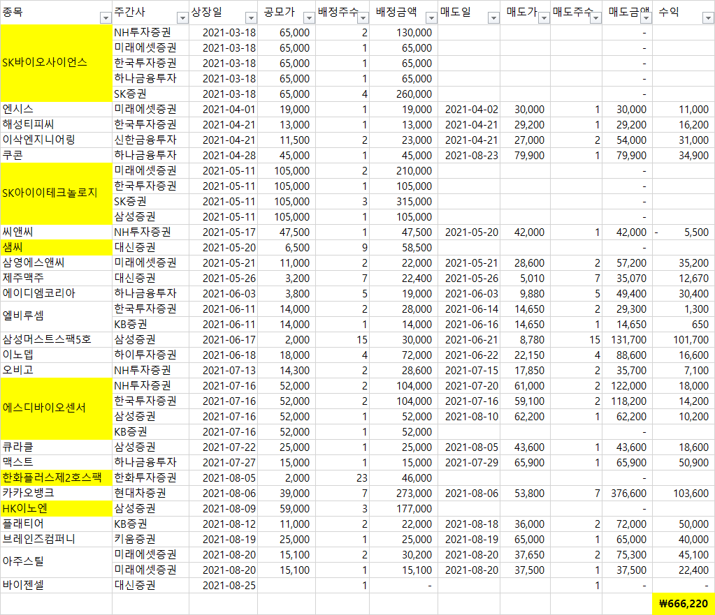Select the yellow SK바이오사이언스 merged cell

pyautogui.click(x=57, y=63)
